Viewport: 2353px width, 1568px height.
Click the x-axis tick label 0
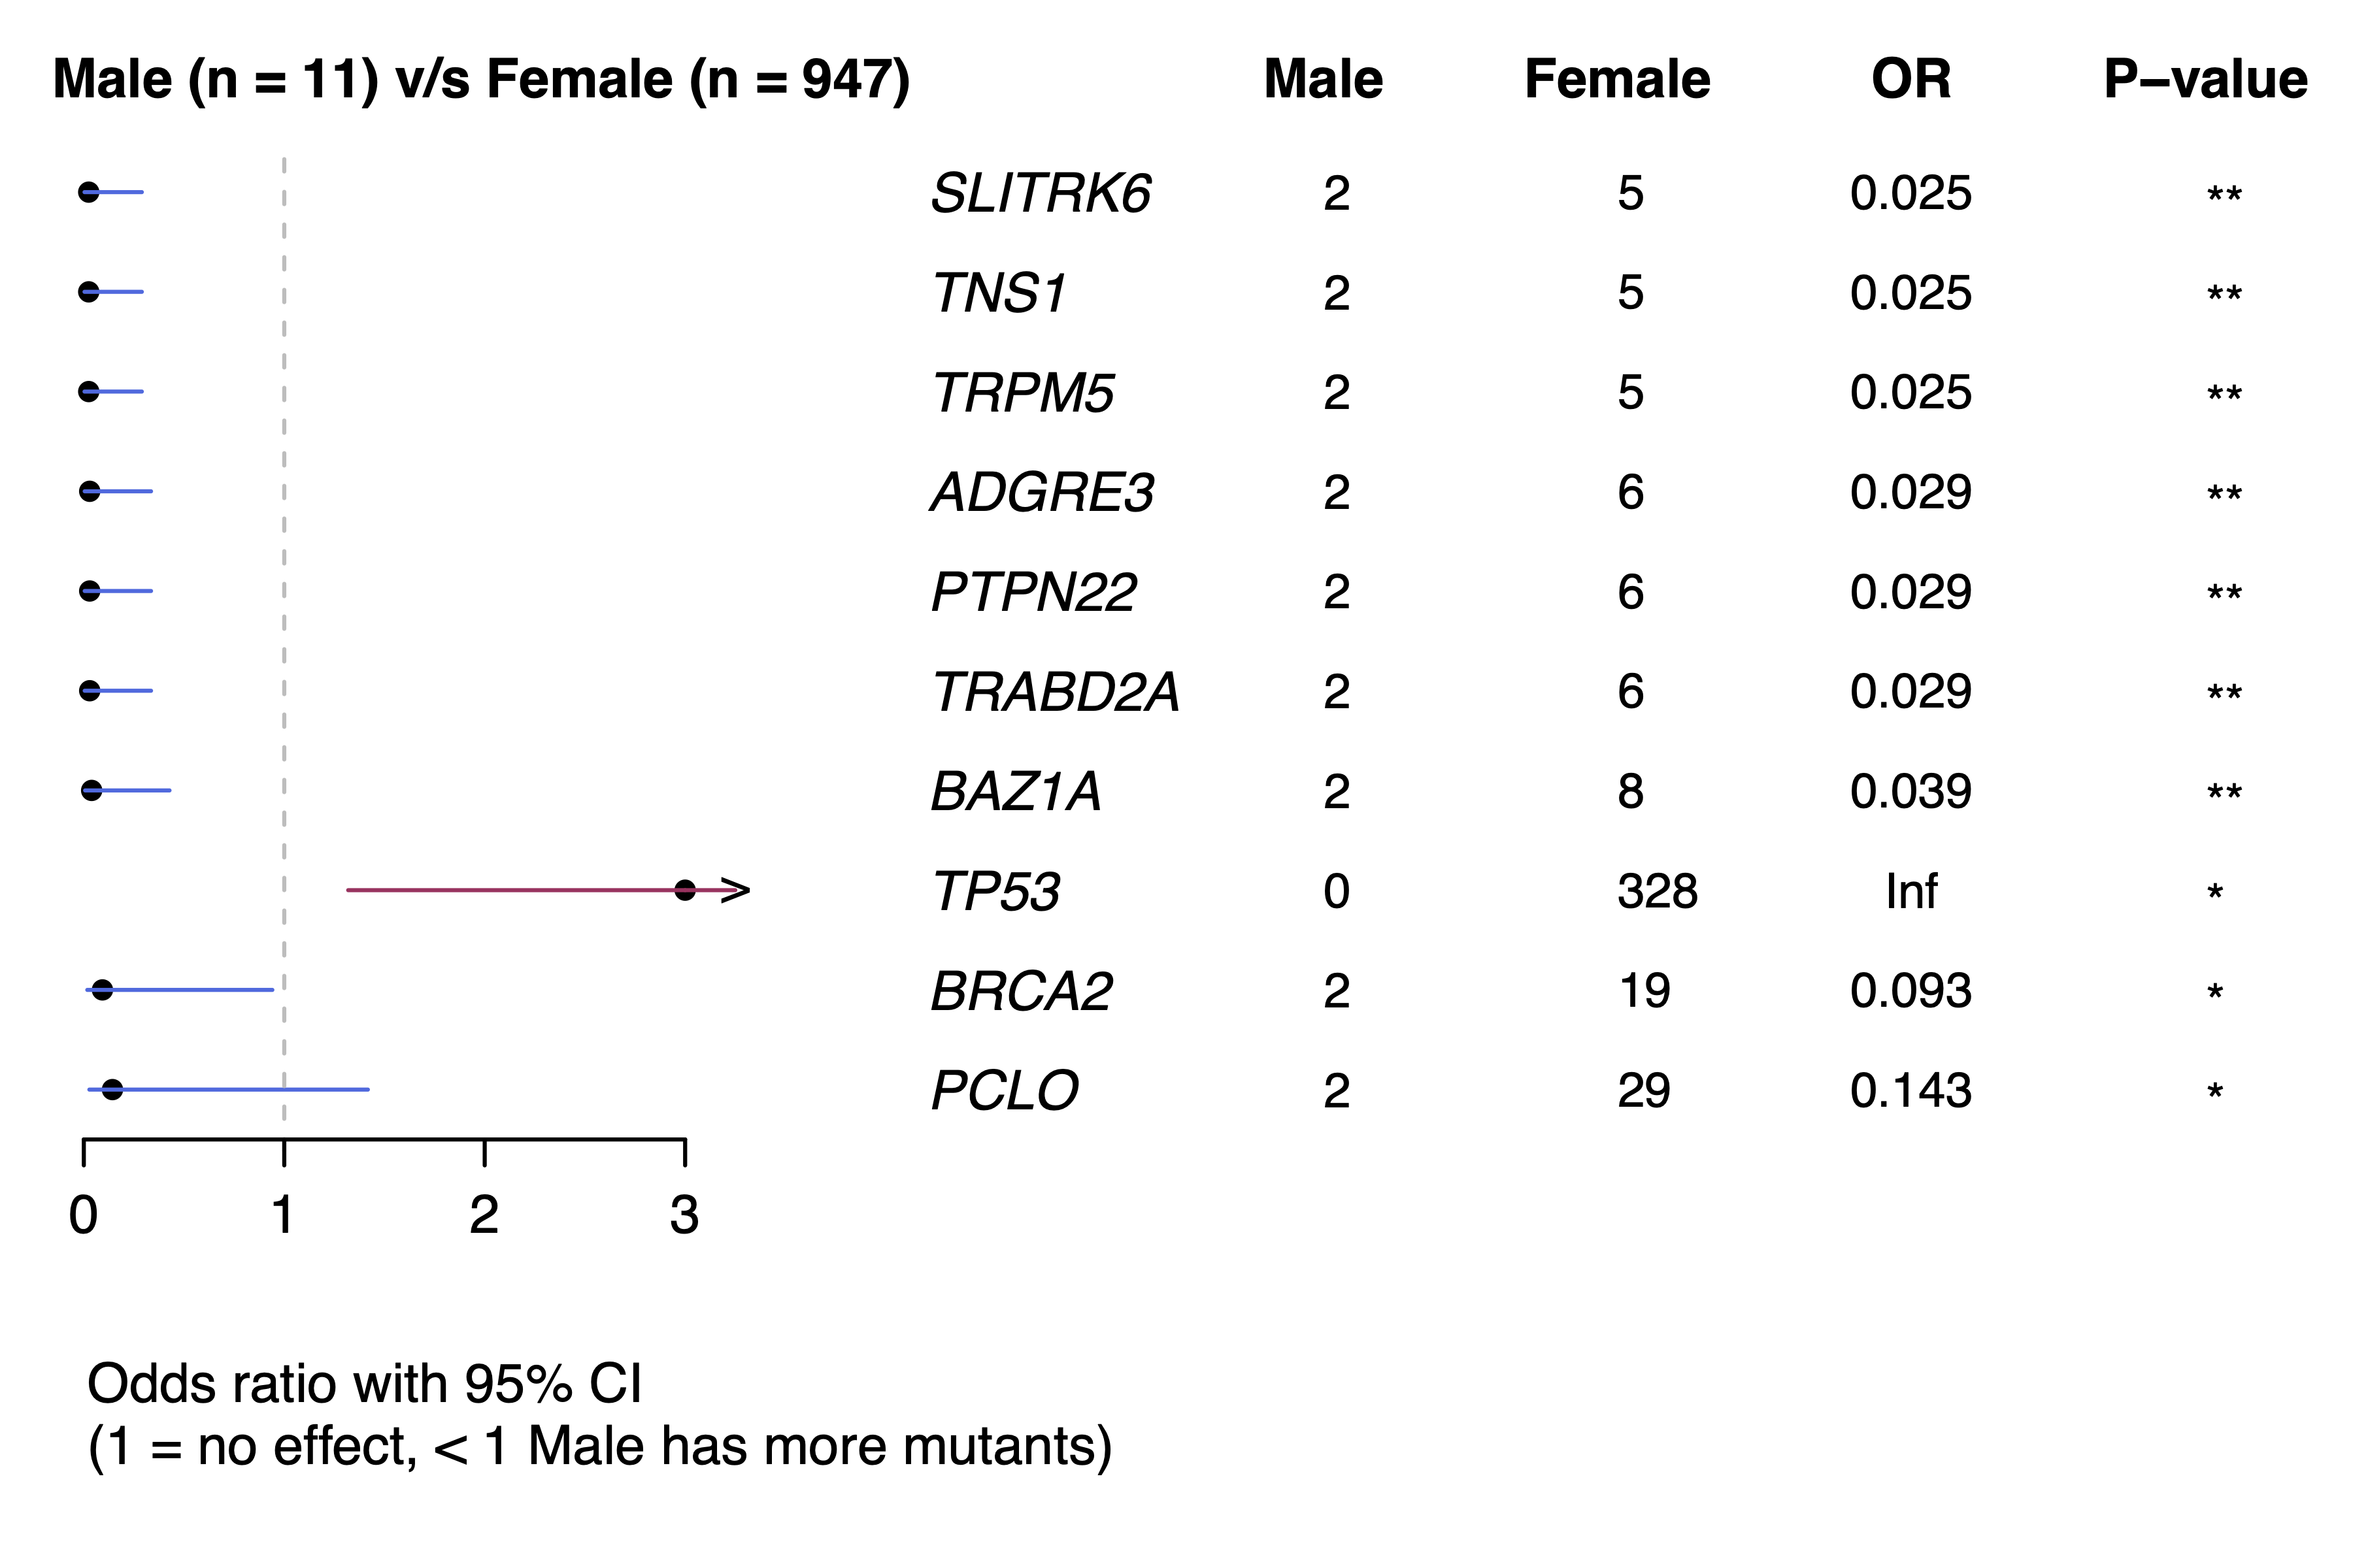tap(83, 1215)
